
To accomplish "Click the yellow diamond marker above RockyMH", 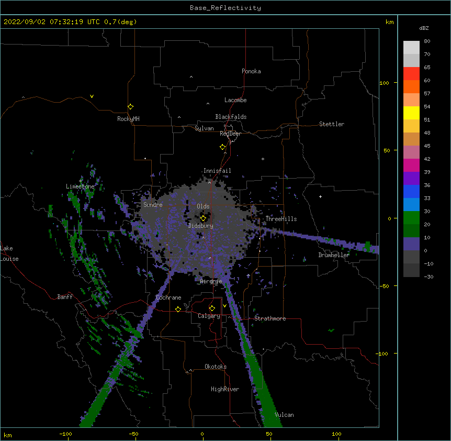I will [x=130, y=107].
